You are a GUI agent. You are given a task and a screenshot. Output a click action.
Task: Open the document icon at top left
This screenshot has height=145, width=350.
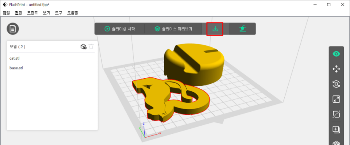(13, 29)
